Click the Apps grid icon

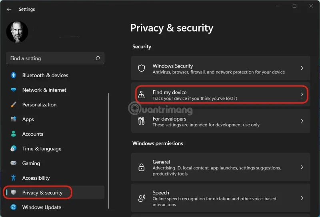(14, 119)
